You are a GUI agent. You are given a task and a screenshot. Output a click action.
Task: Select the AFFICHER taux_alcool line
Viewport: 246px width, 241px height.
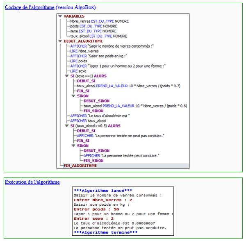[88, 121]
